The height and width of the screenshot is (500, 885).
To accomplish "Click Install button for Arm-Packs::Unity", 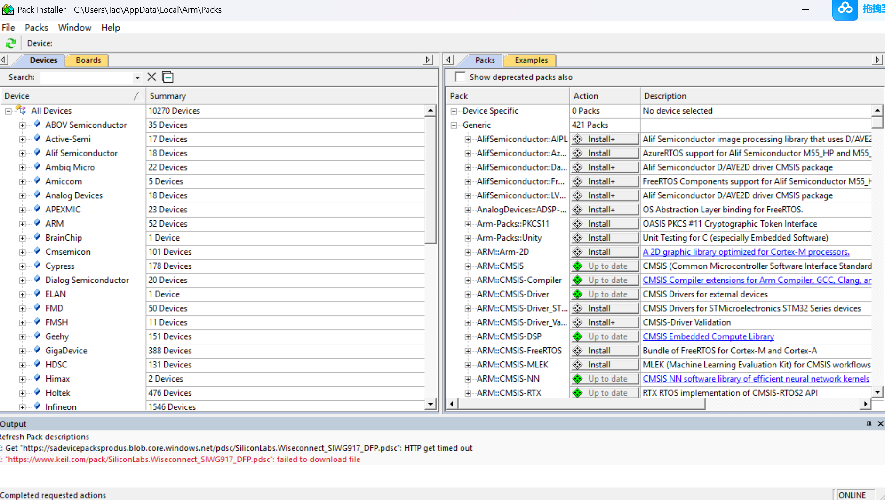I will click(605, 238).
